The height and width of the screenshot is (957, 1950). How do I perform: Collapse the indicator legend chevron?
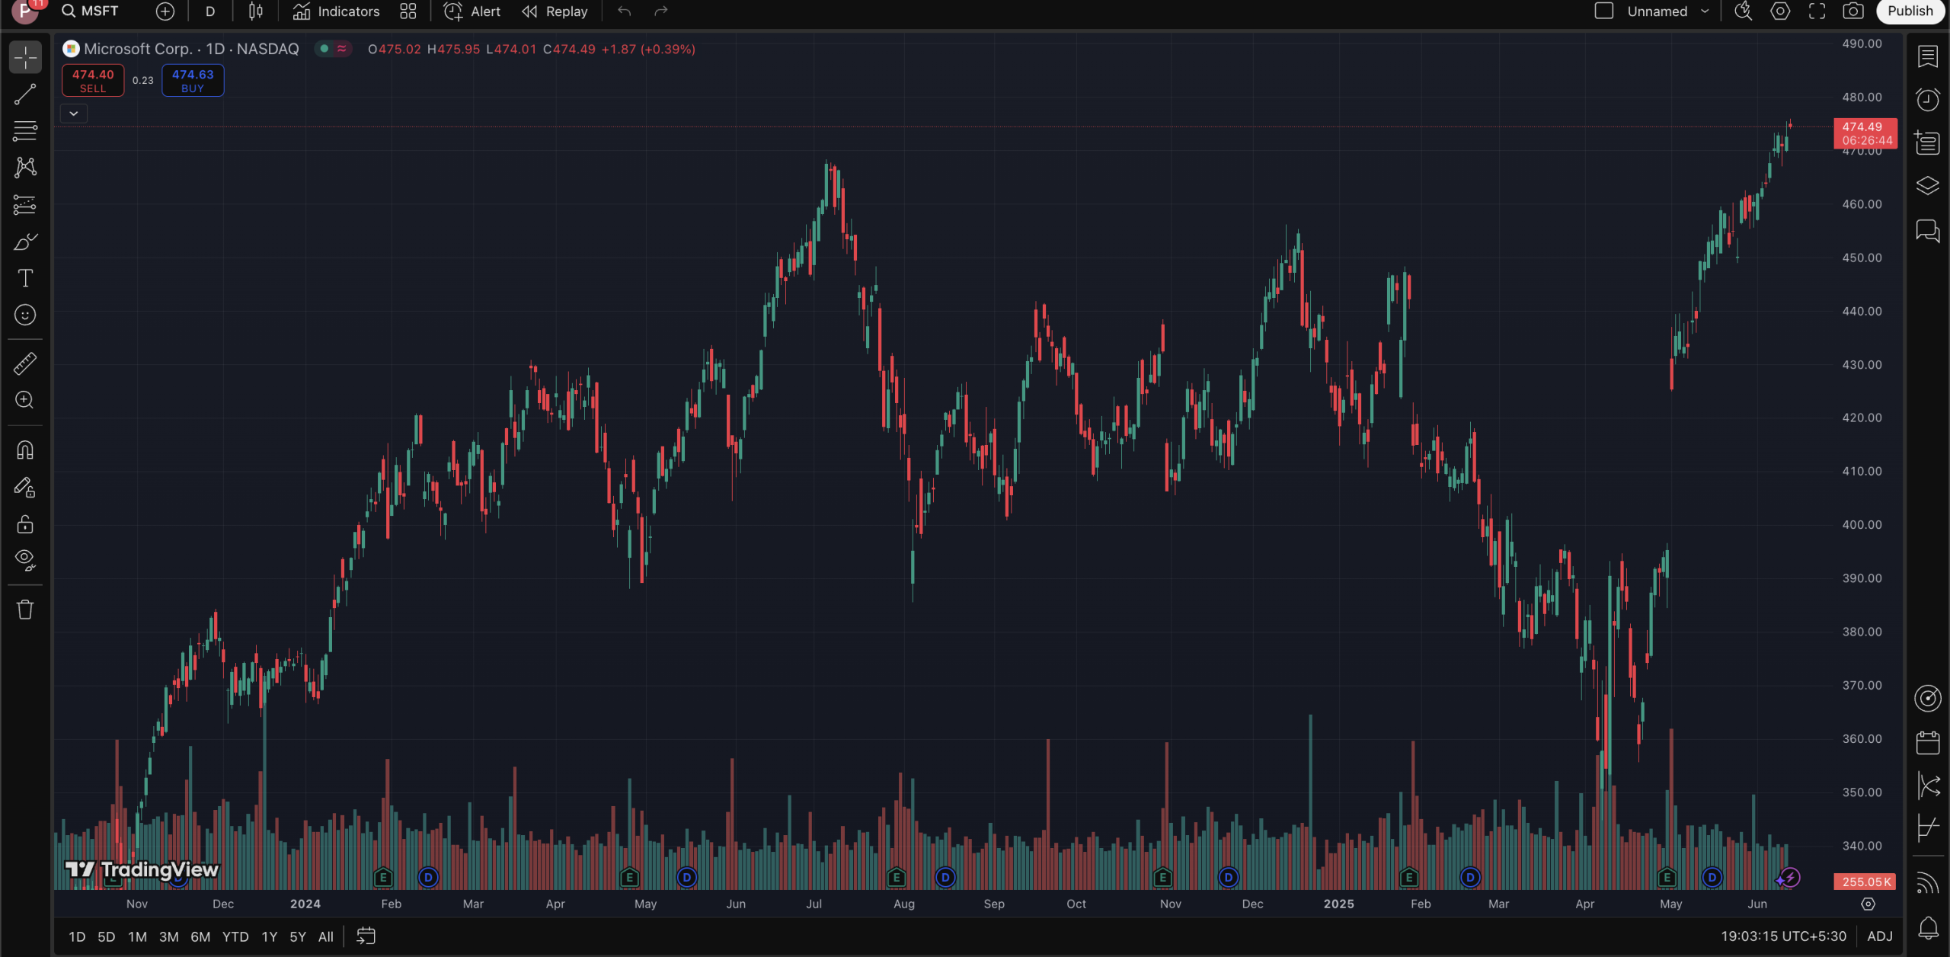coord(74,114)
